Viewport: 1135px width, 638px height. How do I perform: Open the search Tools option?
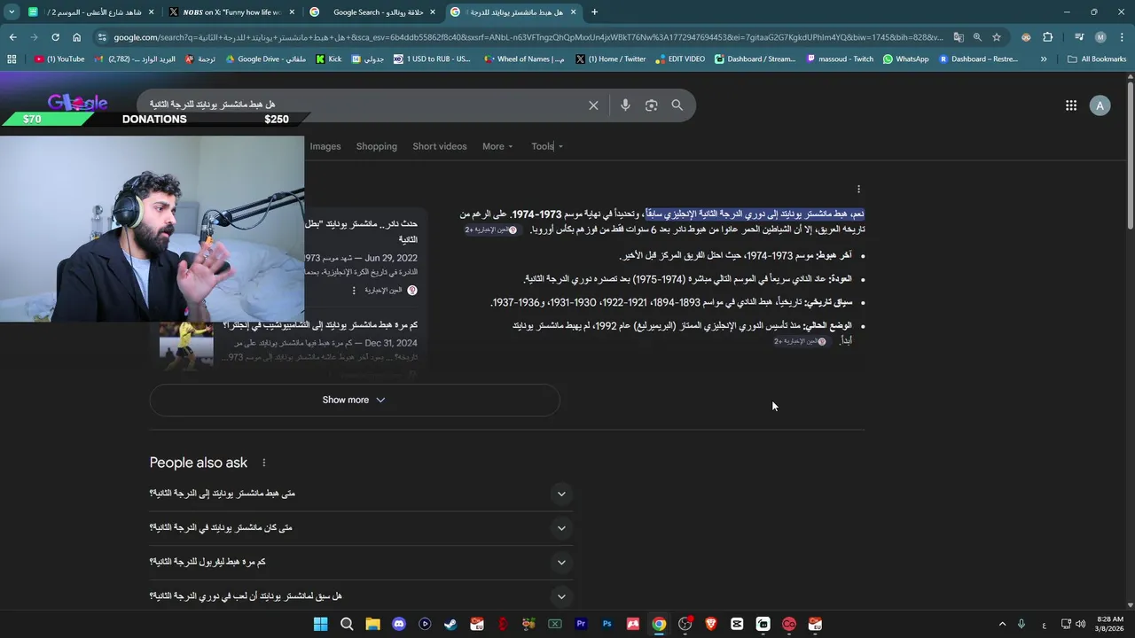click(547, 146)
